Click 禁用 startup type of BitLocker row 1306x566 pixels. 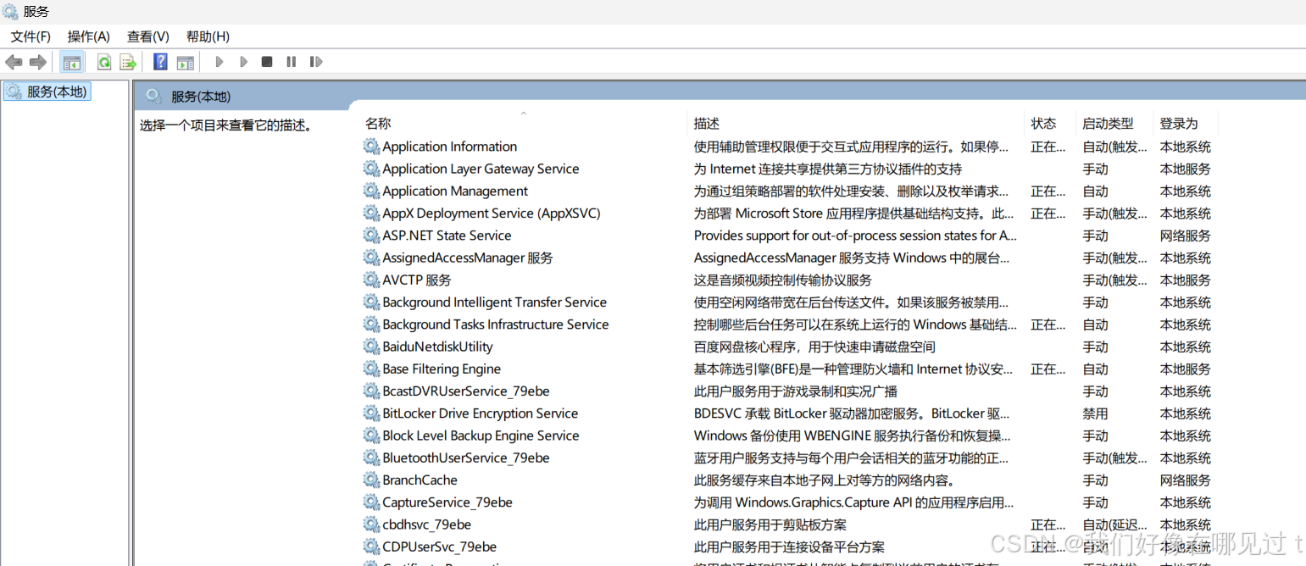[1095, 413]
